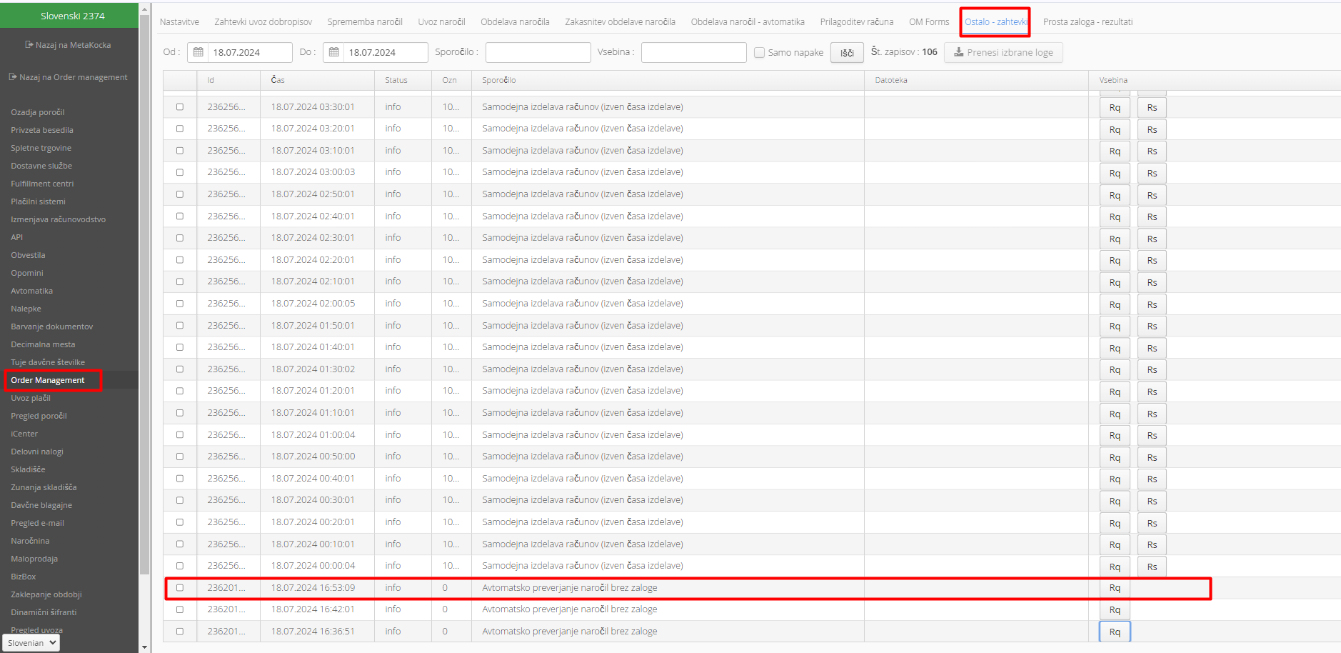Click the sidebar scroll up arrow
This screenshot has width=1341, height=653.
coord(145,10)
